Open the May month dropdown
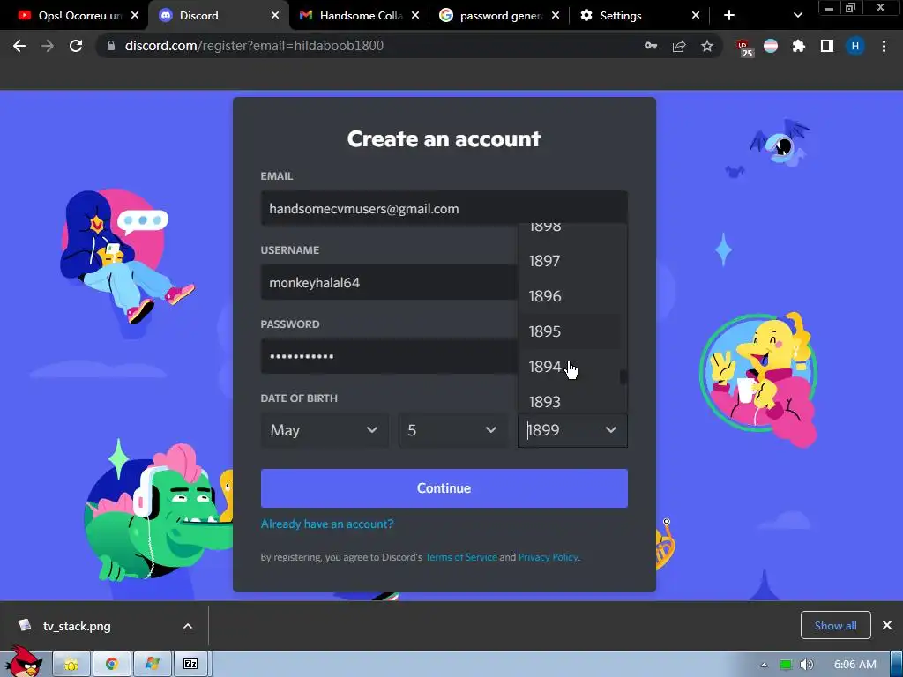This screenshot has width=903, height=677. [325, 430]
